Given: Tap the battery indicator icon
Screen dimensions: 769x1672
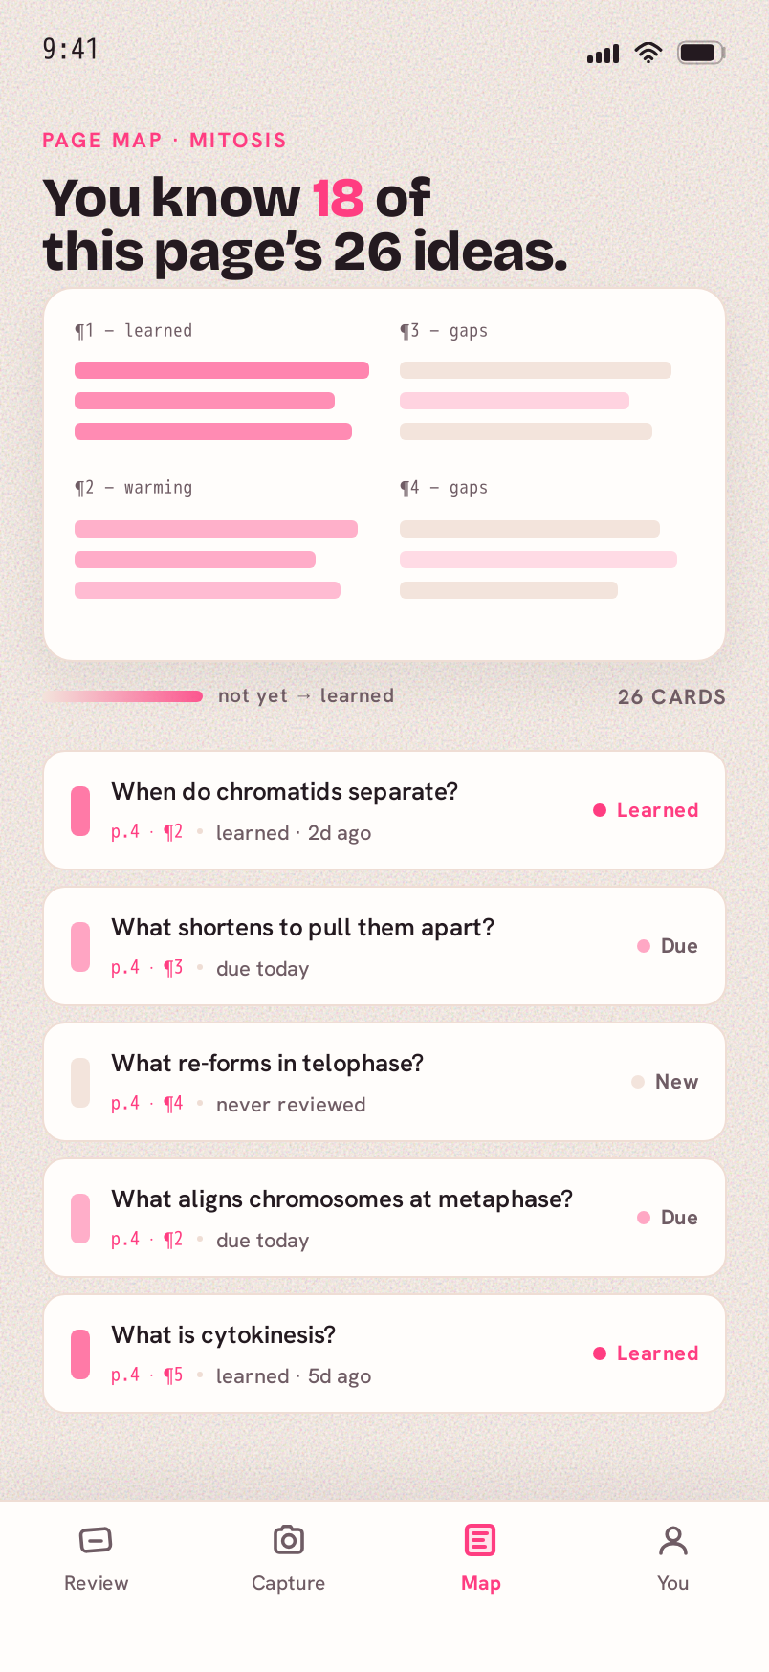Looking at the screenshot, I should pos(701,53).
